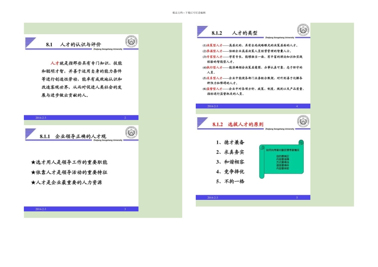Viewport: 378px width, 267px height.
Task: Click page number 3 in the footer bar
Action: point(125,209)
